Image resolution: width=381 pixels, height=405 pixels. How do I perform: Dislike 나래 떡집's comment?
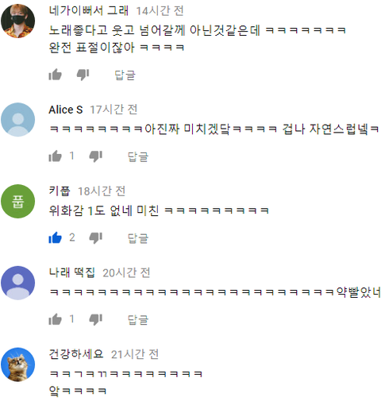(x=96, y=319)
